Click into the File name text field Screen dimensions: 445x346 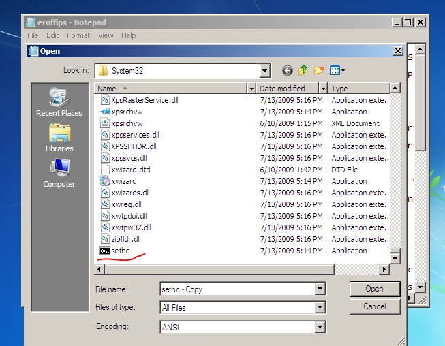pyautogui.click(x=235, y=289)
